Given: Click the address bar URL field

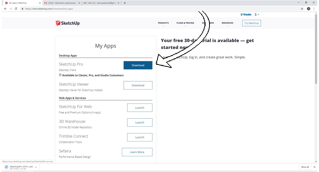Looking at the screenshot, I should 161,9.
